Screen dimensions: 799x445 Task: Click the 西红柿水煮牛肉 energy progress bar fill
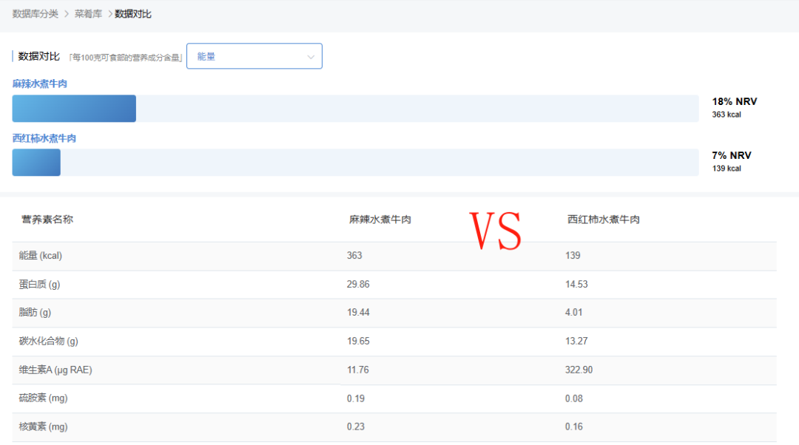[x=36, y=163]
